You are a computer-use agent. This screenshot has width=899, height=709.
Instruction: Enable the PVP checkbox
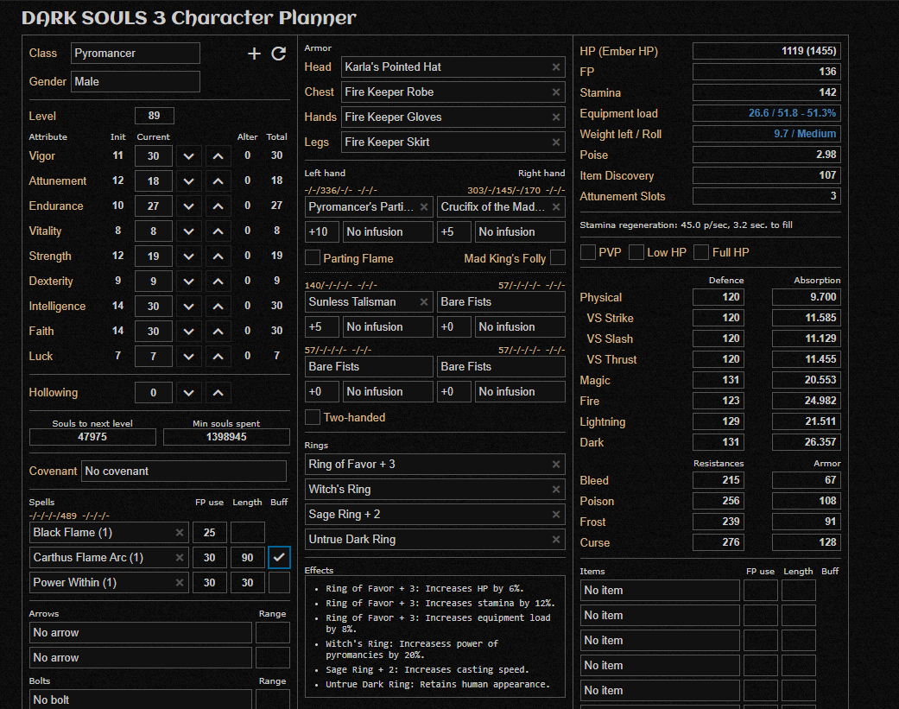coord(588,252)
